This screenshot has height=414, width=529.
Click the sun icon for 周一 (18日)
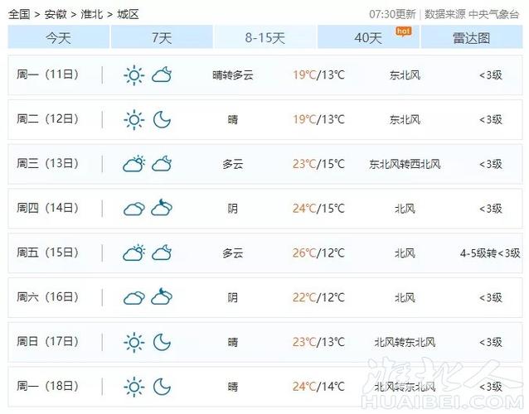coord(134,387)
